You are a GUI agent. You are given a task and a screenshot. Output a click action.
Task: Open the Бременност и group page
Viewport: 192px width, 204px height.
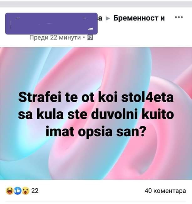pyautogui.click(x=139, y=18)
